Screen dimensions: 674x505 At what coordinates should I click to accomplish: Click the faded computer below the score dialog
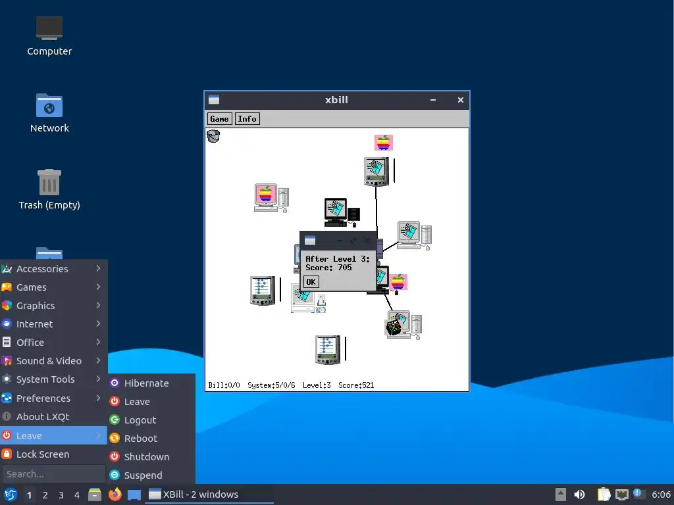tap(308, 301)
